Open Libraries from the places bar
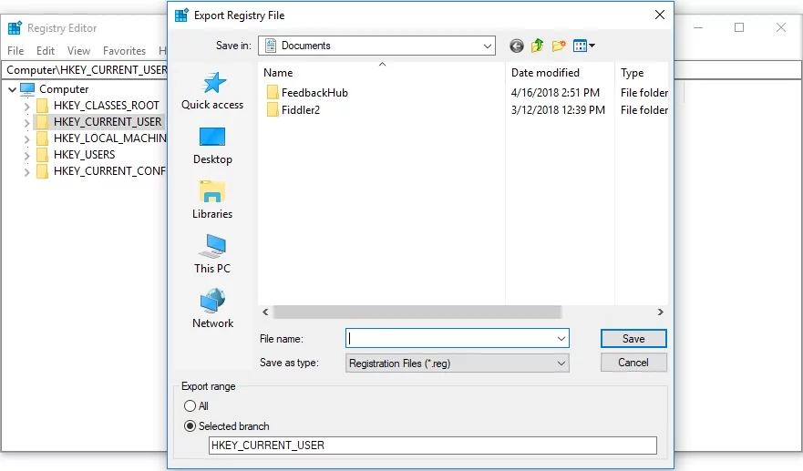803x471 pixels. 212,200
